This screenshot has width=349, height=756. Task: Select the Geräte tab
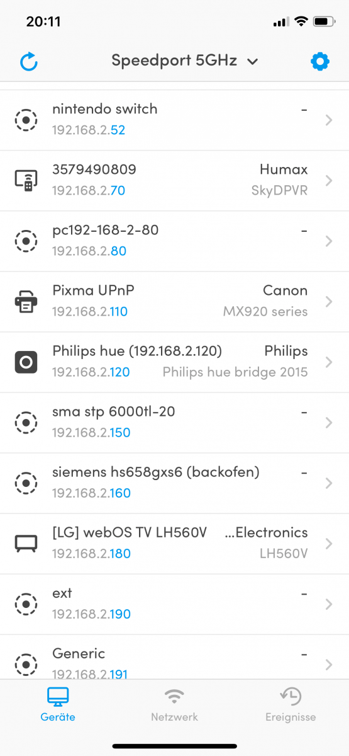[58, 704]
